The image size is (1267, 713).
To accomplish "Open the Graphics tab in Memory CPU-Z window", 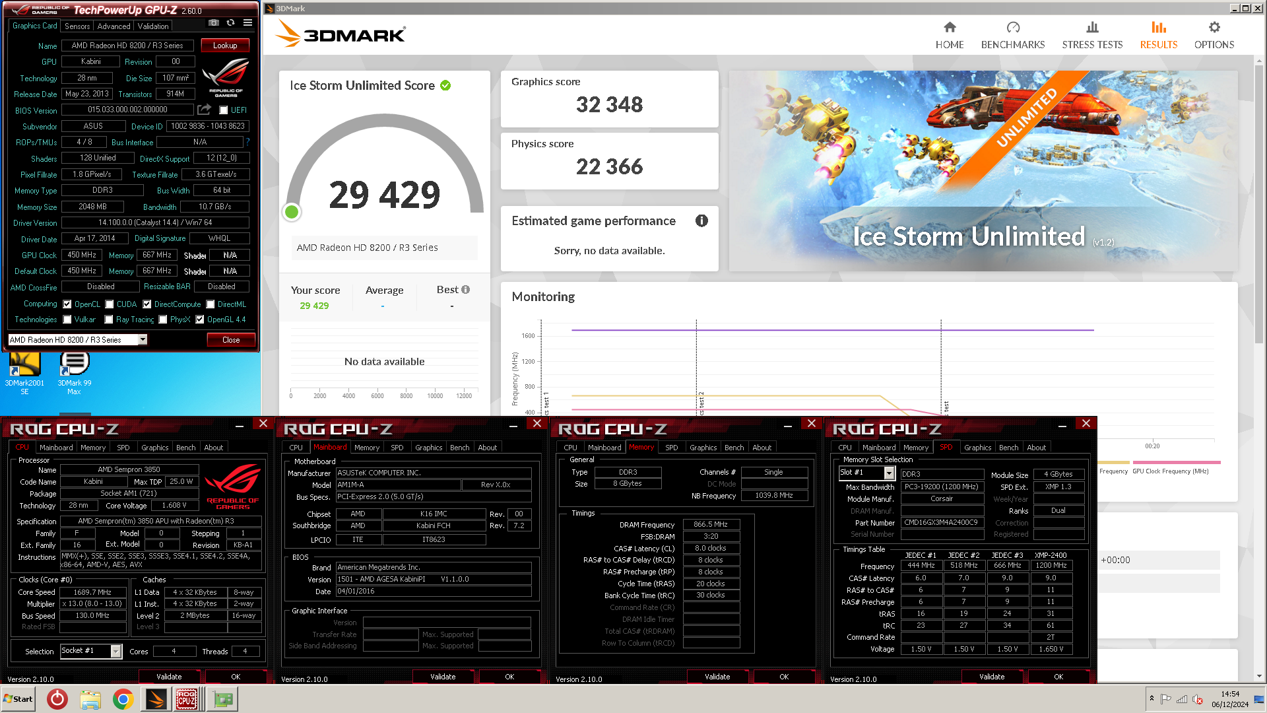I will click(x=703, y=448).
